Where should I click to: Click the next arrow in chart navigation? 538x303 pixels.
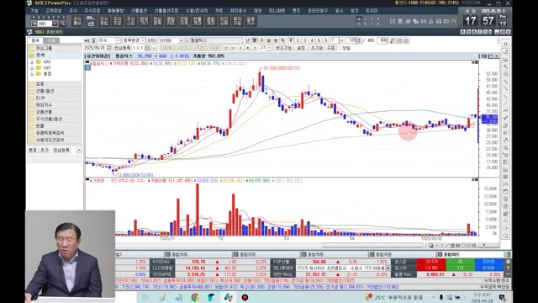pos(255,48)
